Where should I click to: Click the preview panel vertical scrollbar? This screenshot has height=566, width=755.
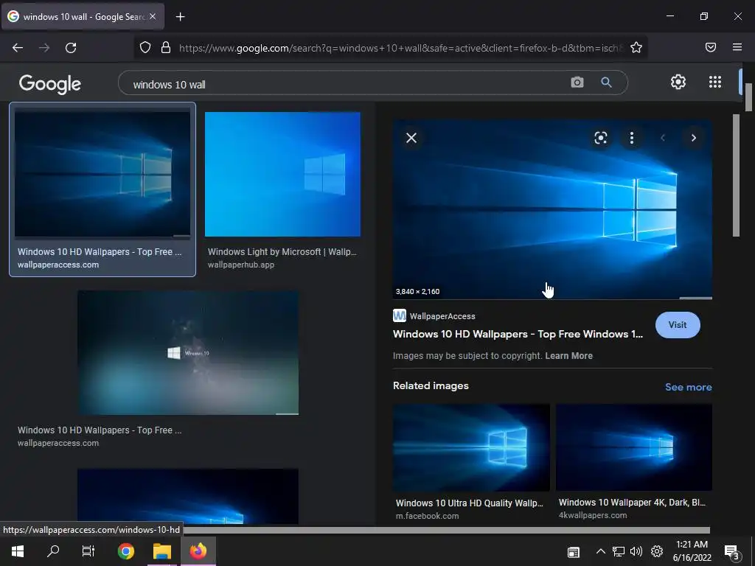point(736,175)
